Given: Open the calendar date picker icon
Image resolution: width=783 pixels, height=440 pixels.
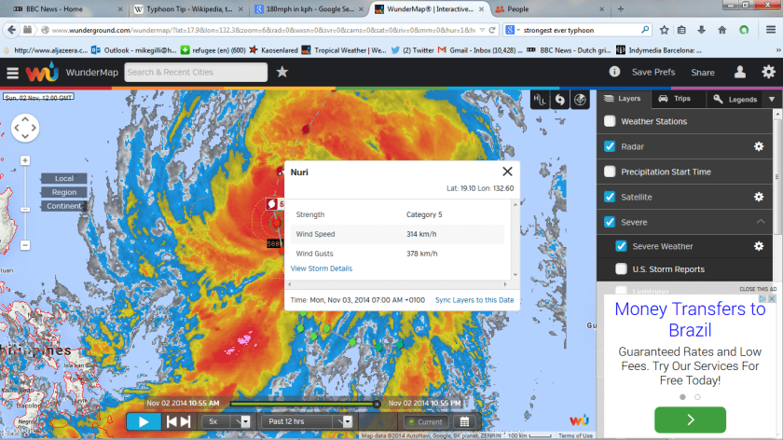Looking at the screenshot, I should [463, 421].
